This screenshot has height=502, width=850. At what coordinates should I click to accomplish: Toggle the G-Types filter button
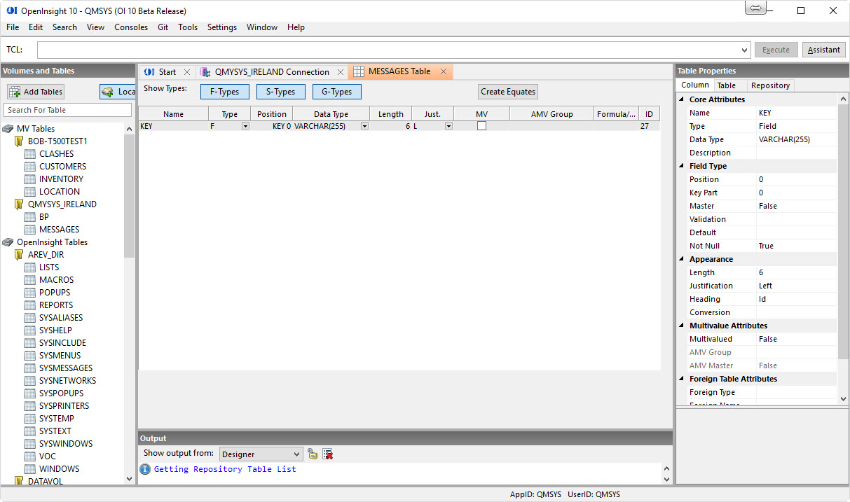[x=336, y=92]
